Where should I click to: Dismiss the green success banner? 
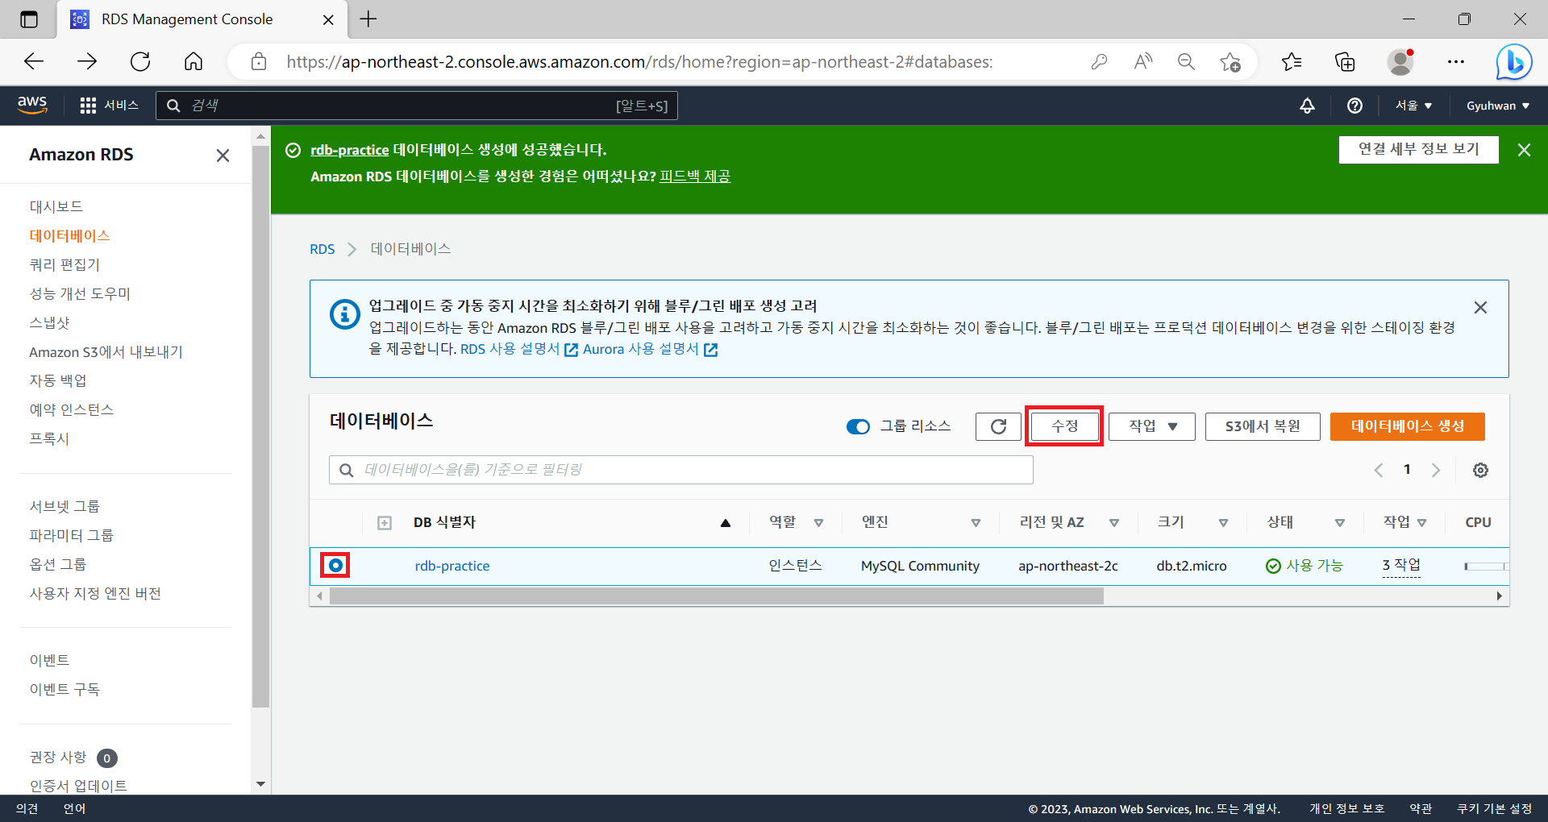click(1524, 150)
